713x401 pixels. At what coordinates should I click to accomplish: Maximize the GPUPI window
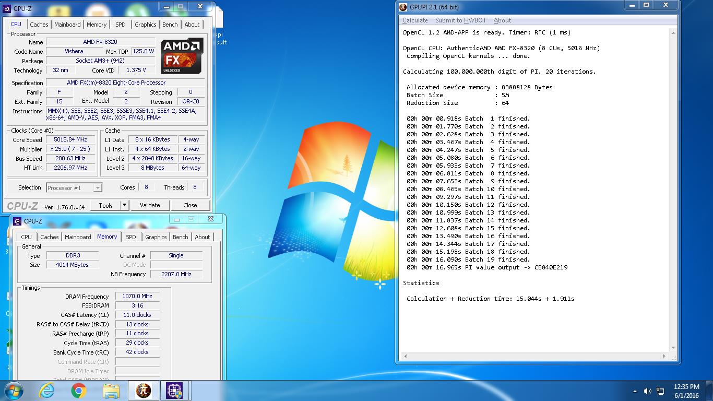(x=646, y=5)
